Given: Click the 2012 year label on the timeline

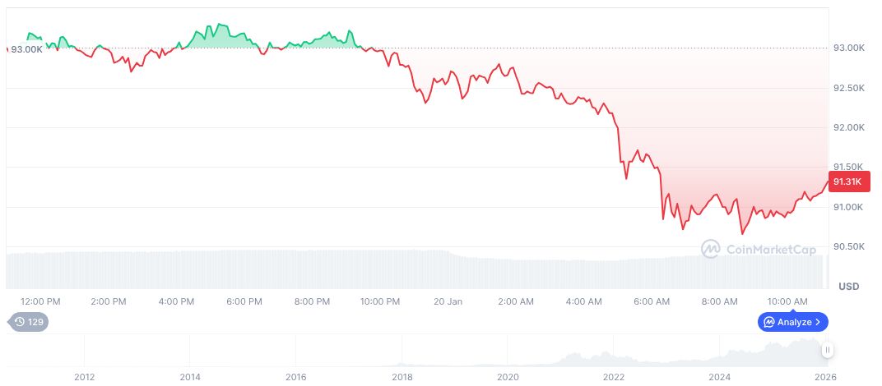Looking at the screenshot, I should (x=84, y=377).
